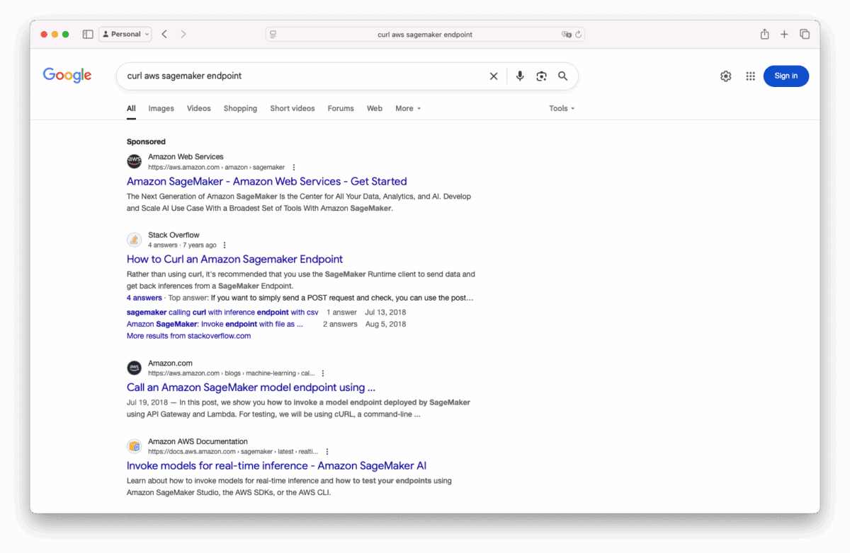Image resolution: width=850 pixels, height=553 pixels.
Task: Open the Google apps grid
Action: click(750, 76)
